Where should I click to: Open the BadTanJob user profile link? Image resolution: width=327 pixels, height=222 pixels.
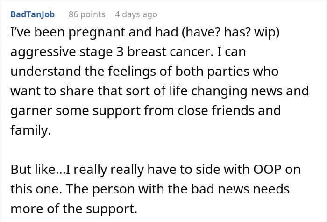32,14
